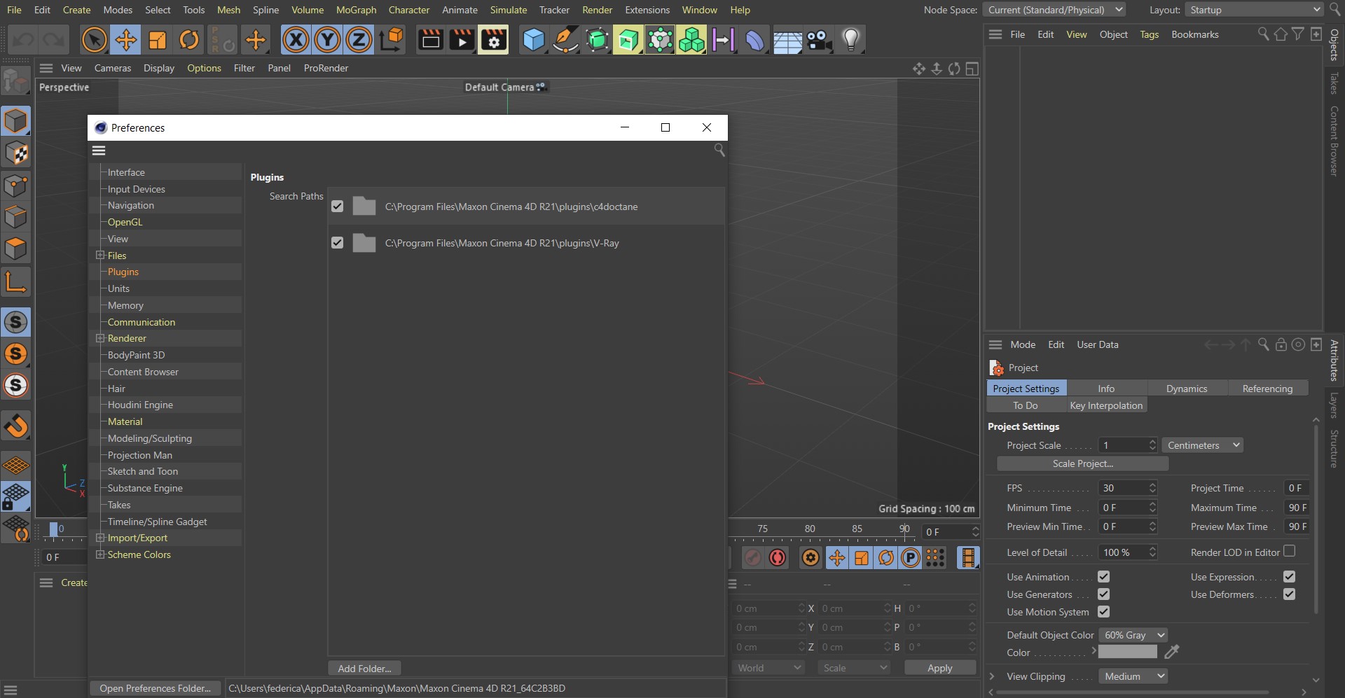
Task: Click the FPS value field
Action: click(1123, 488)
